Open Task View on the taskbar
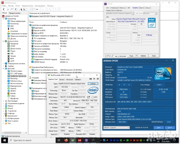Image resolution: width=180 pixels, height=144 pixels. (59, 140)
